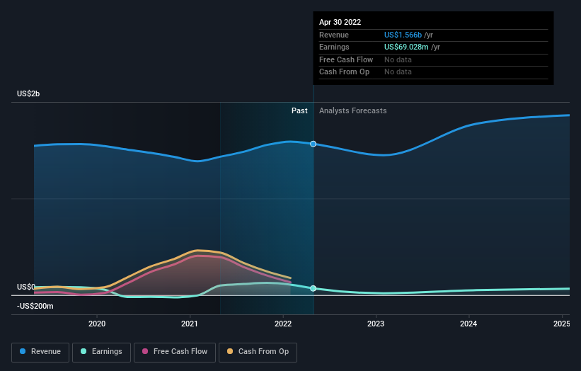Click the US$0 y-axis label

26,287
